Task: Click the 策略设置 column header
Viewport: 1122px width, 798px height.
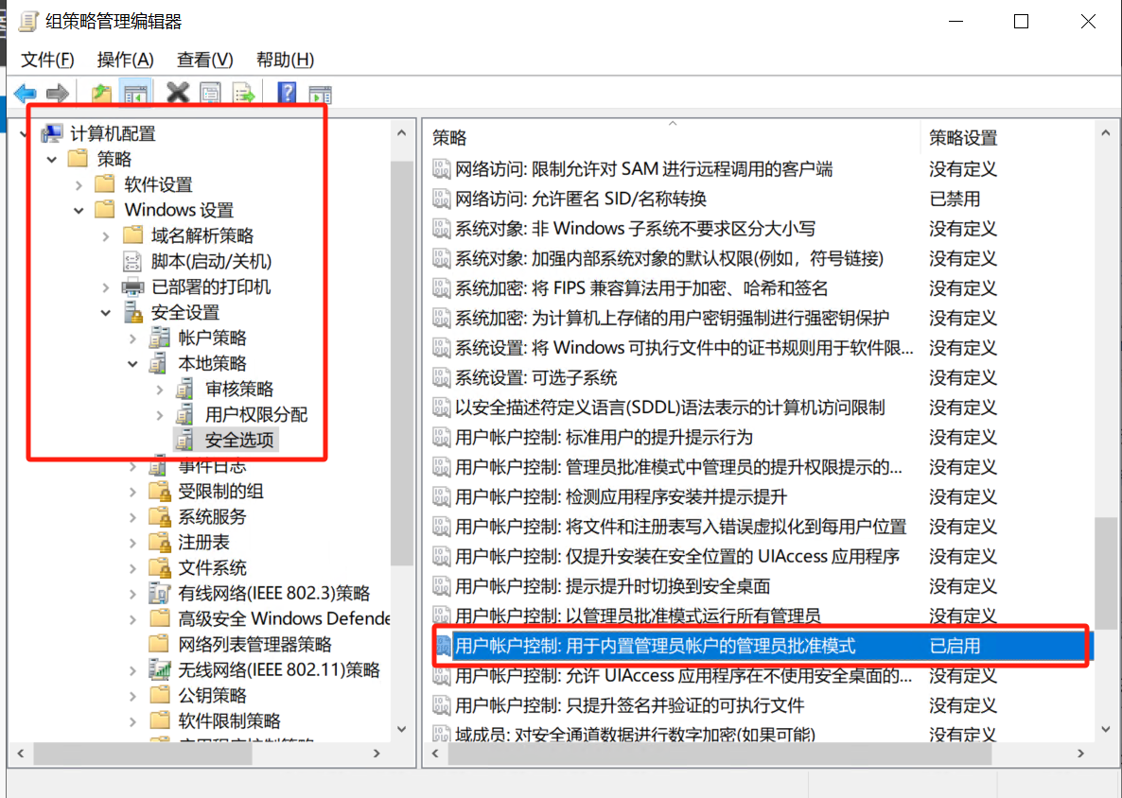Action: click(963, 138)
